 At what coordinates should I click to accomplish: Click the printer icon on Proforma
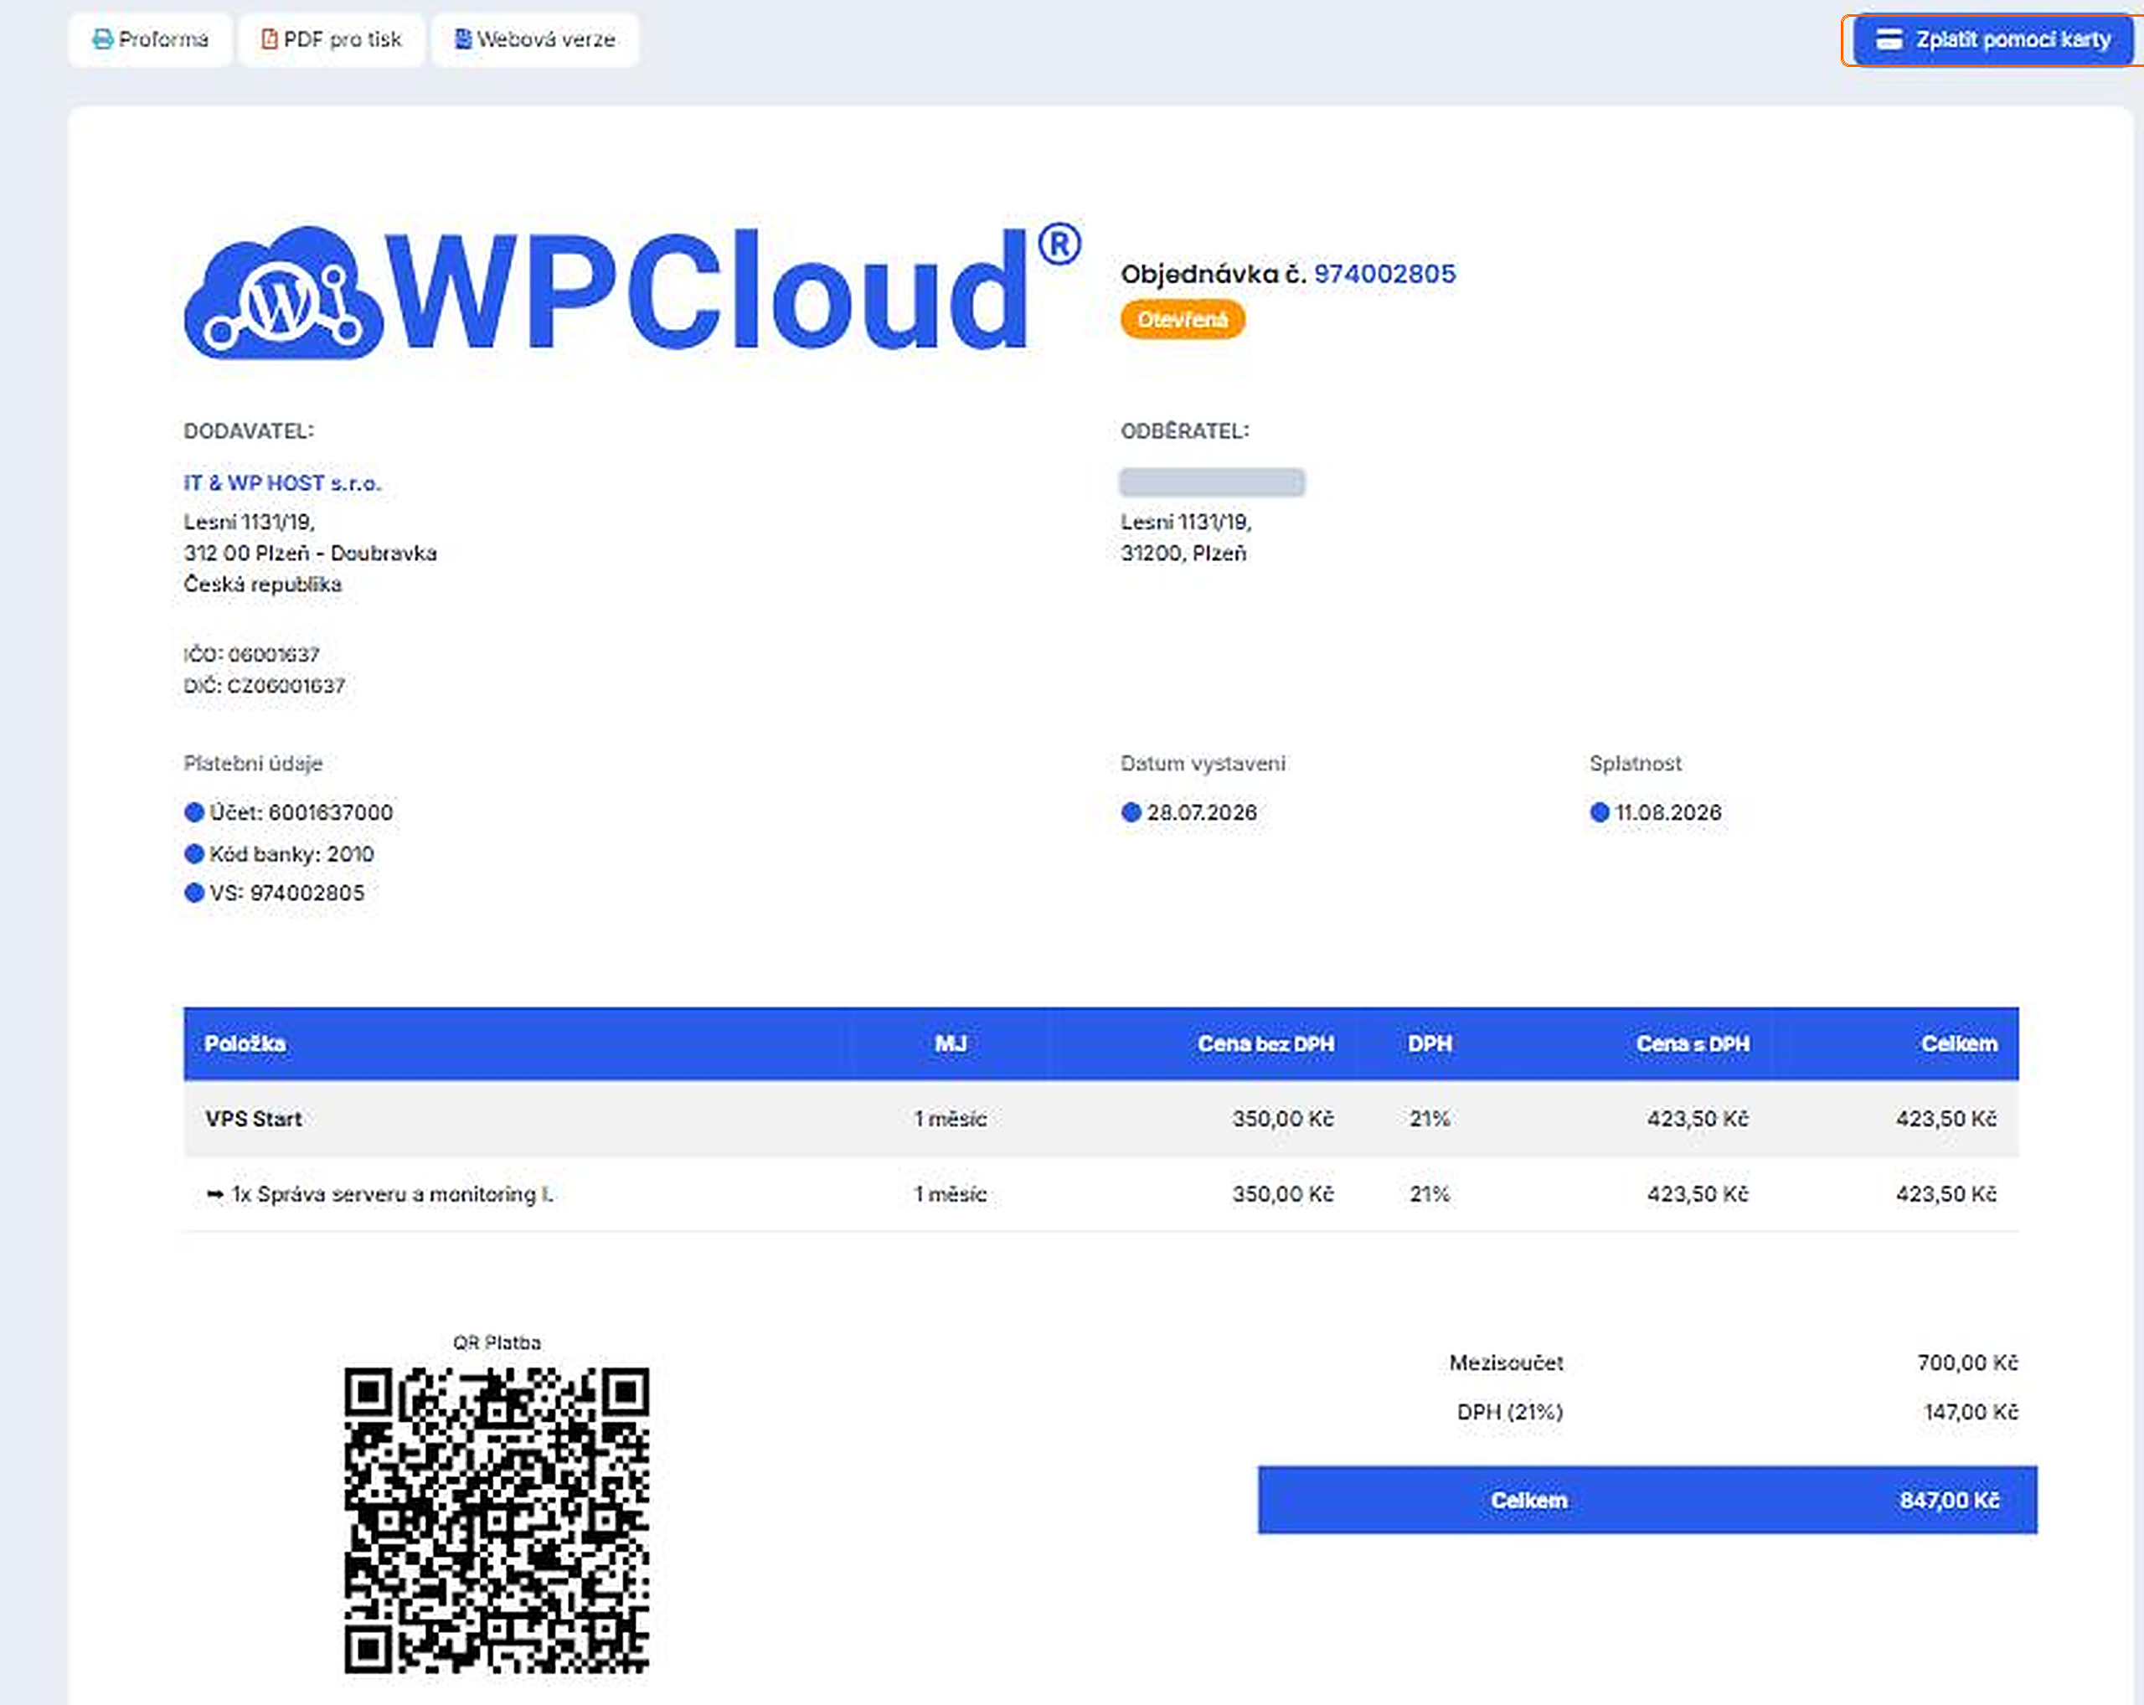102,39
